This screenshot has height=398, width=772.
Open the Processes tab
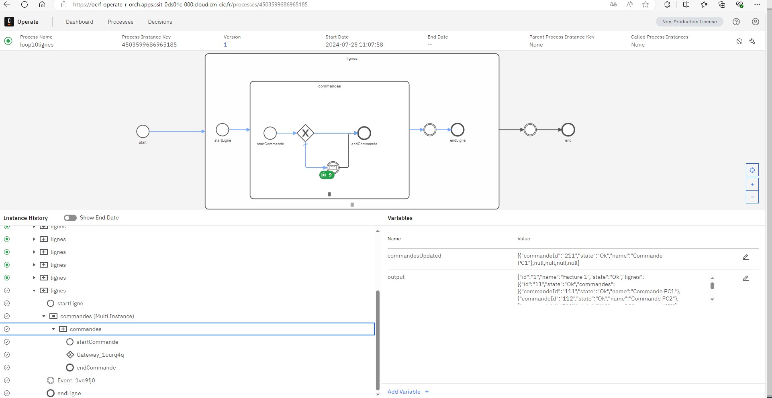point(120,22)
